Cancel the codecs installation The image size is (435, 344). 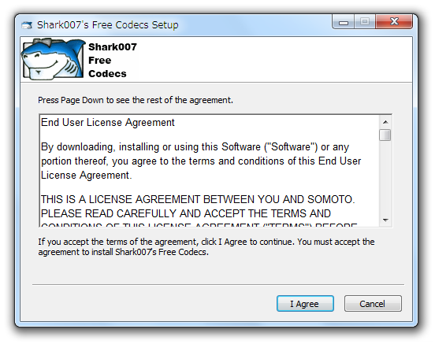coord(373,304)
